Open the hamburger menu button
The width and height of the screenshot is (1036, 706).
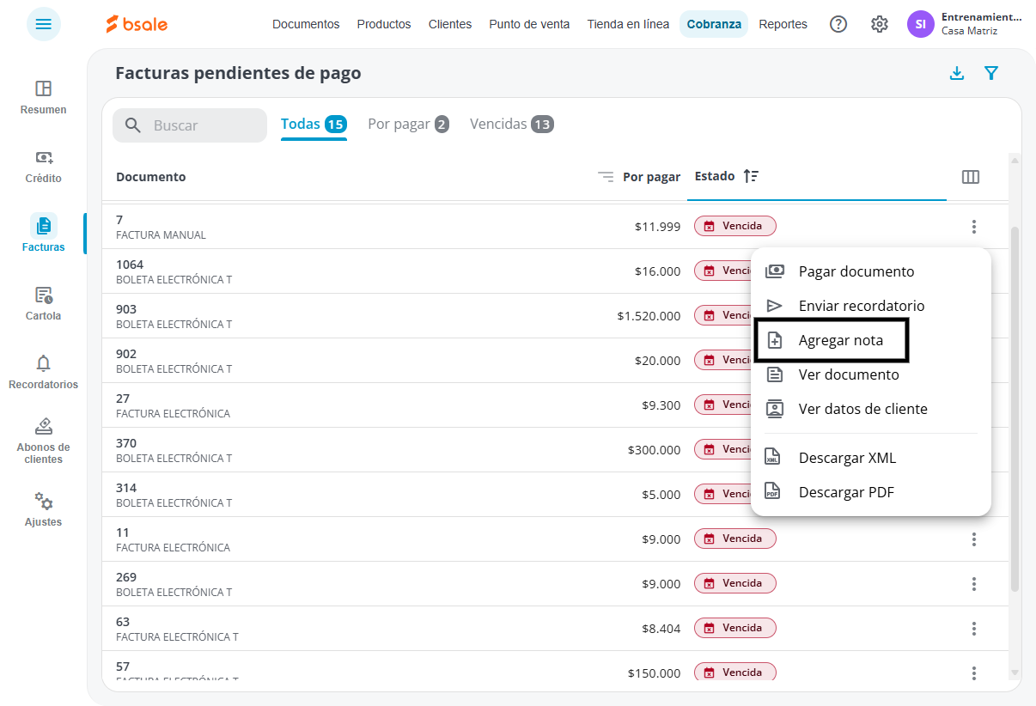(x=44, y=24)
